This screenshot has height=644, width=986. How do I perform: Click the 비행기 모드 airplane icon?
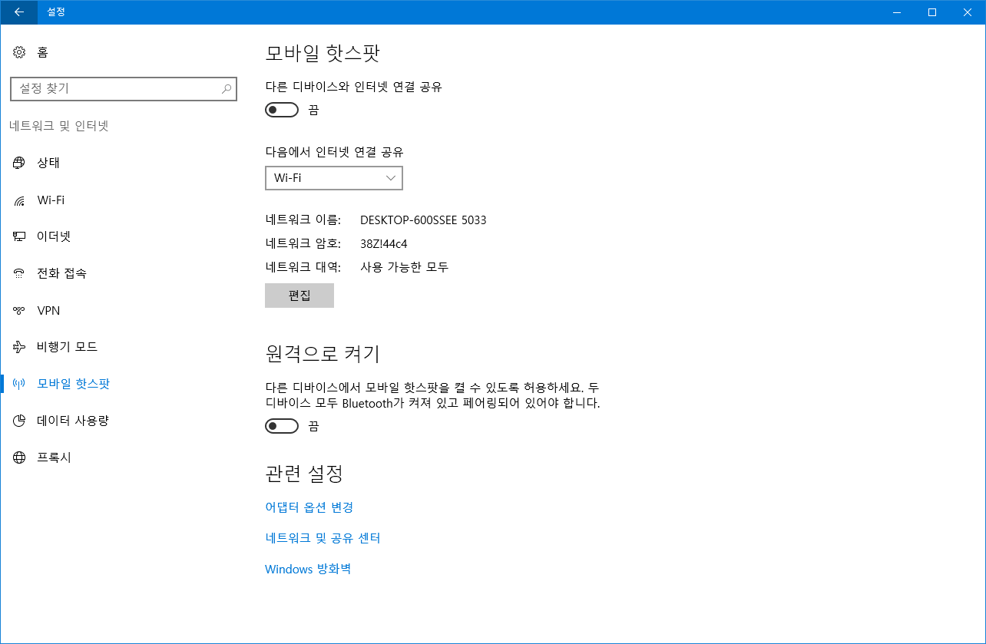click(19, 347)
